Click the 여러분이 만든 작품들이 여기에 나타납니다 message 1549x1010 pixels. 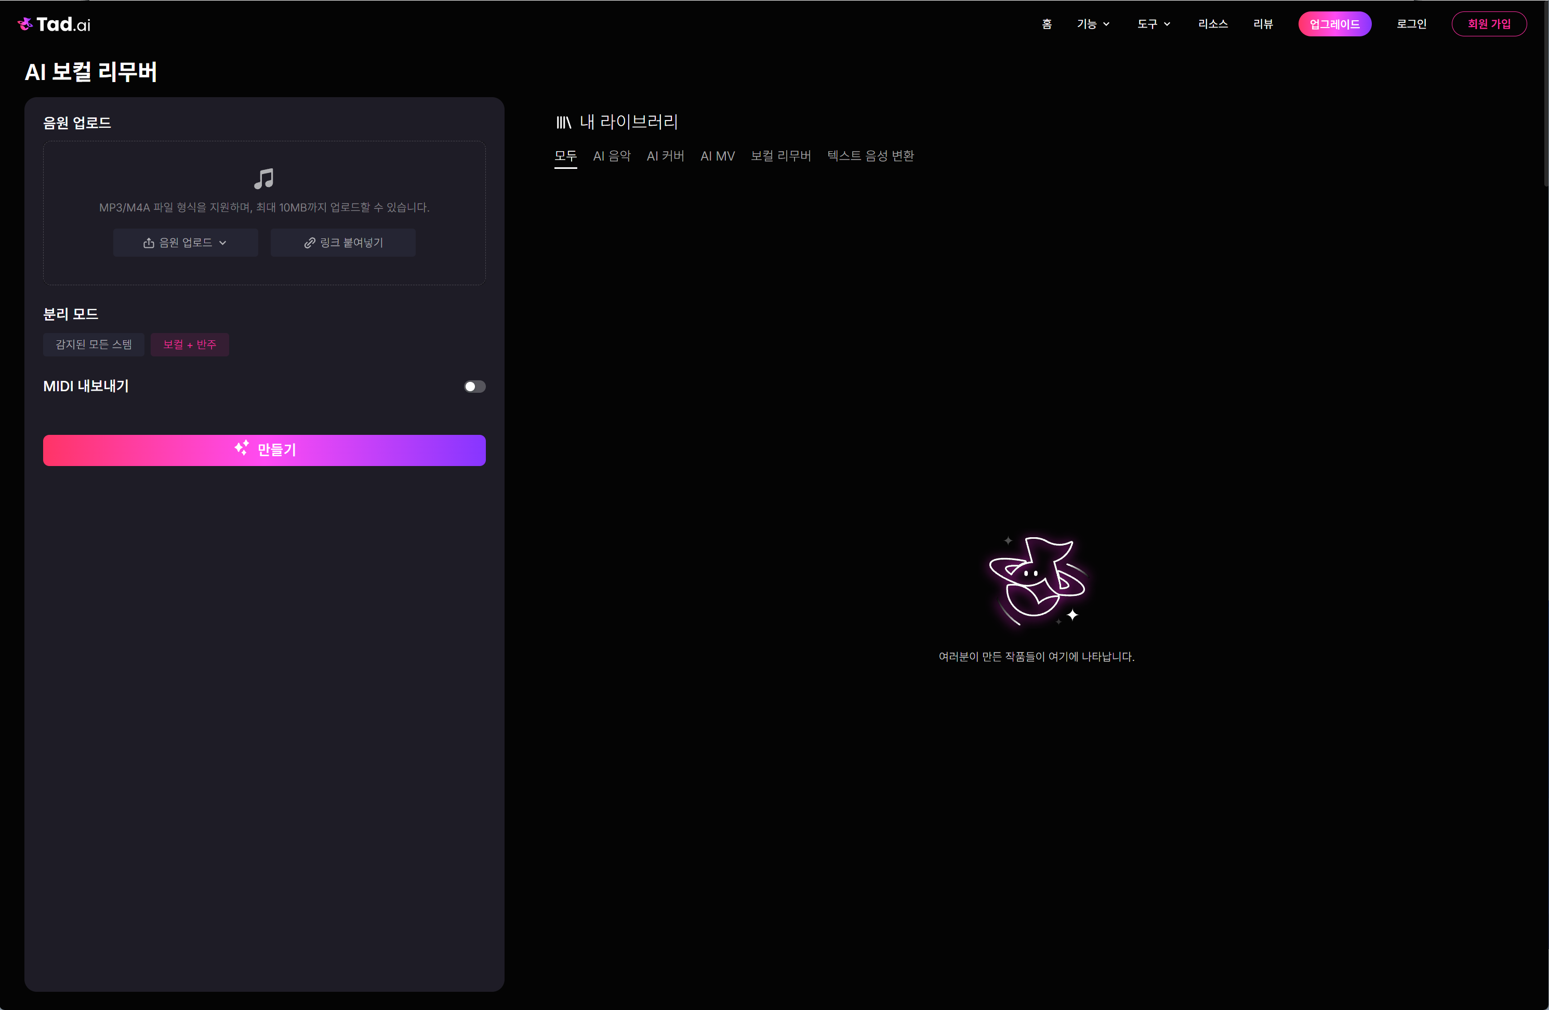click(1037, 657)
